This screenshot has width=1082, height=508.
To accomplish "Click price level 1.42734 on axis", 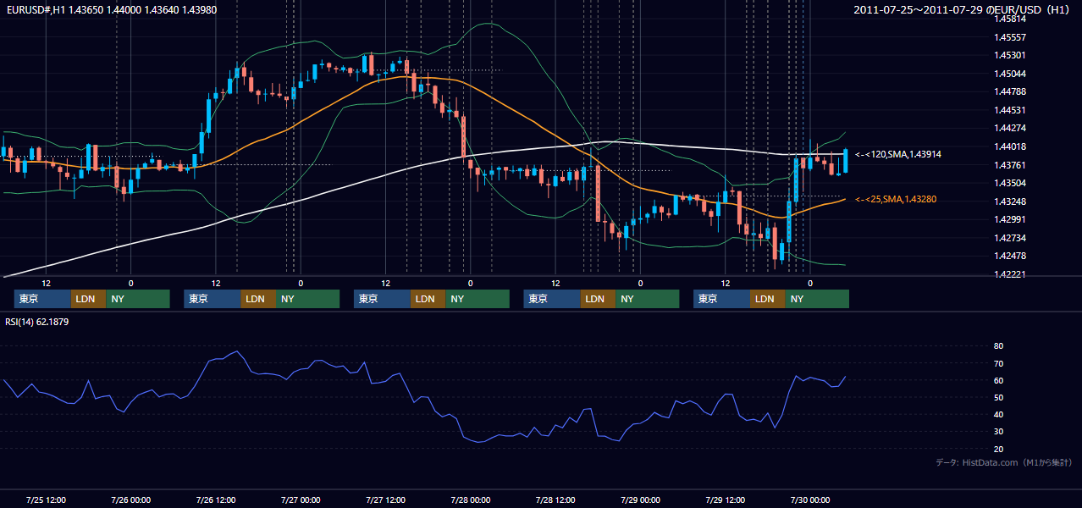I will click(1009, 238).
